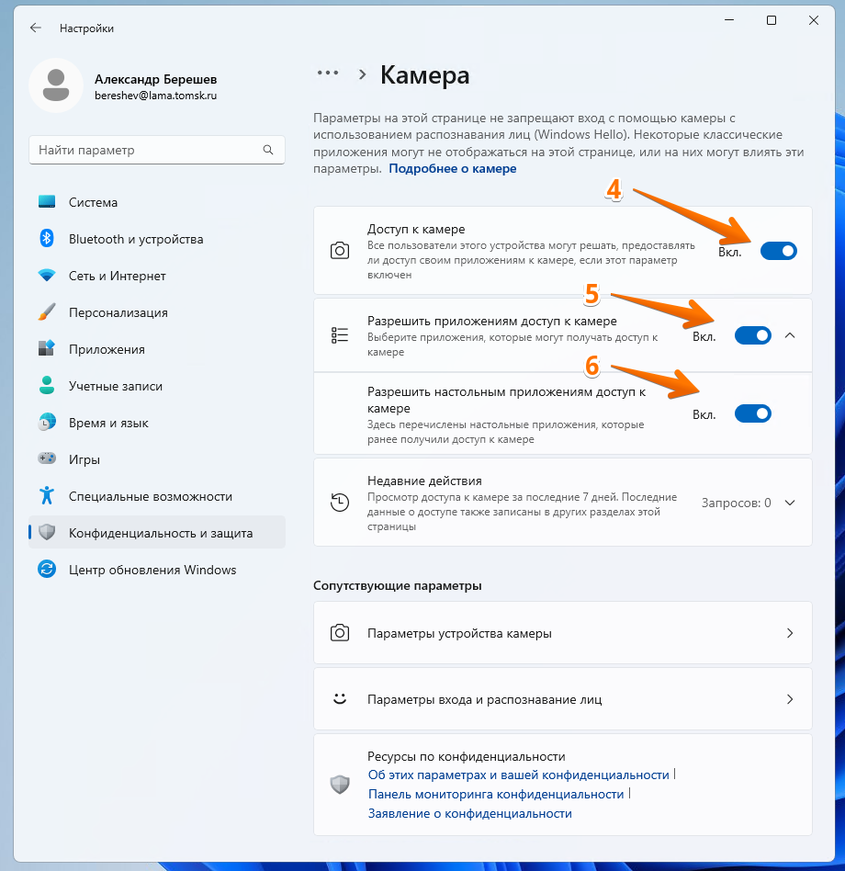
Task: Click the Заявление о конфиденциальности link
Action: coord(467,813)
